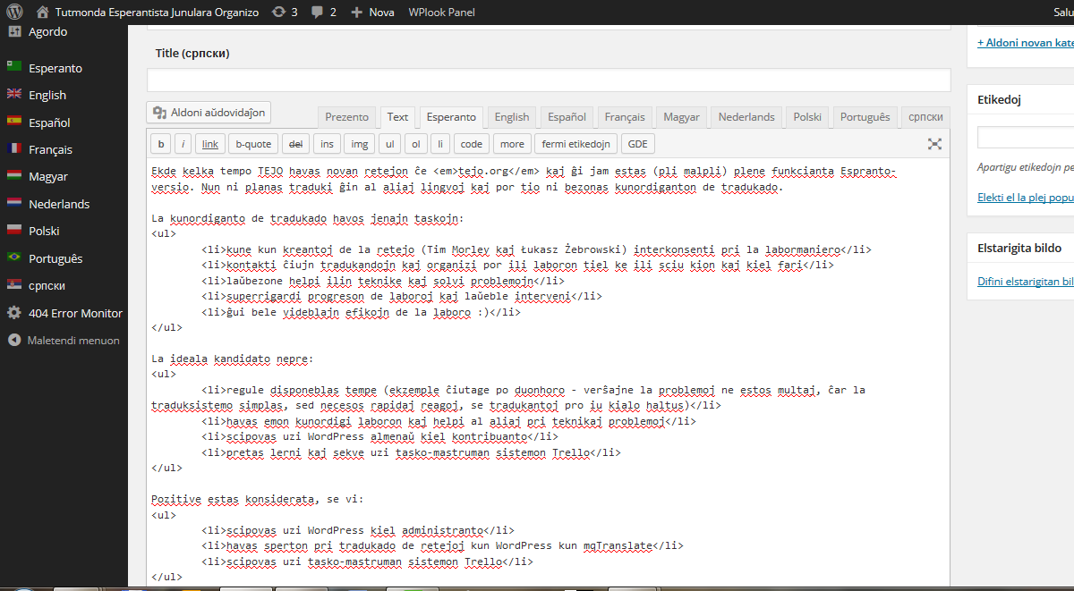The width and height of the screenshot is (1074, 591).
Task: Click the WordPress logo icon
Action: tap(15, 13)
